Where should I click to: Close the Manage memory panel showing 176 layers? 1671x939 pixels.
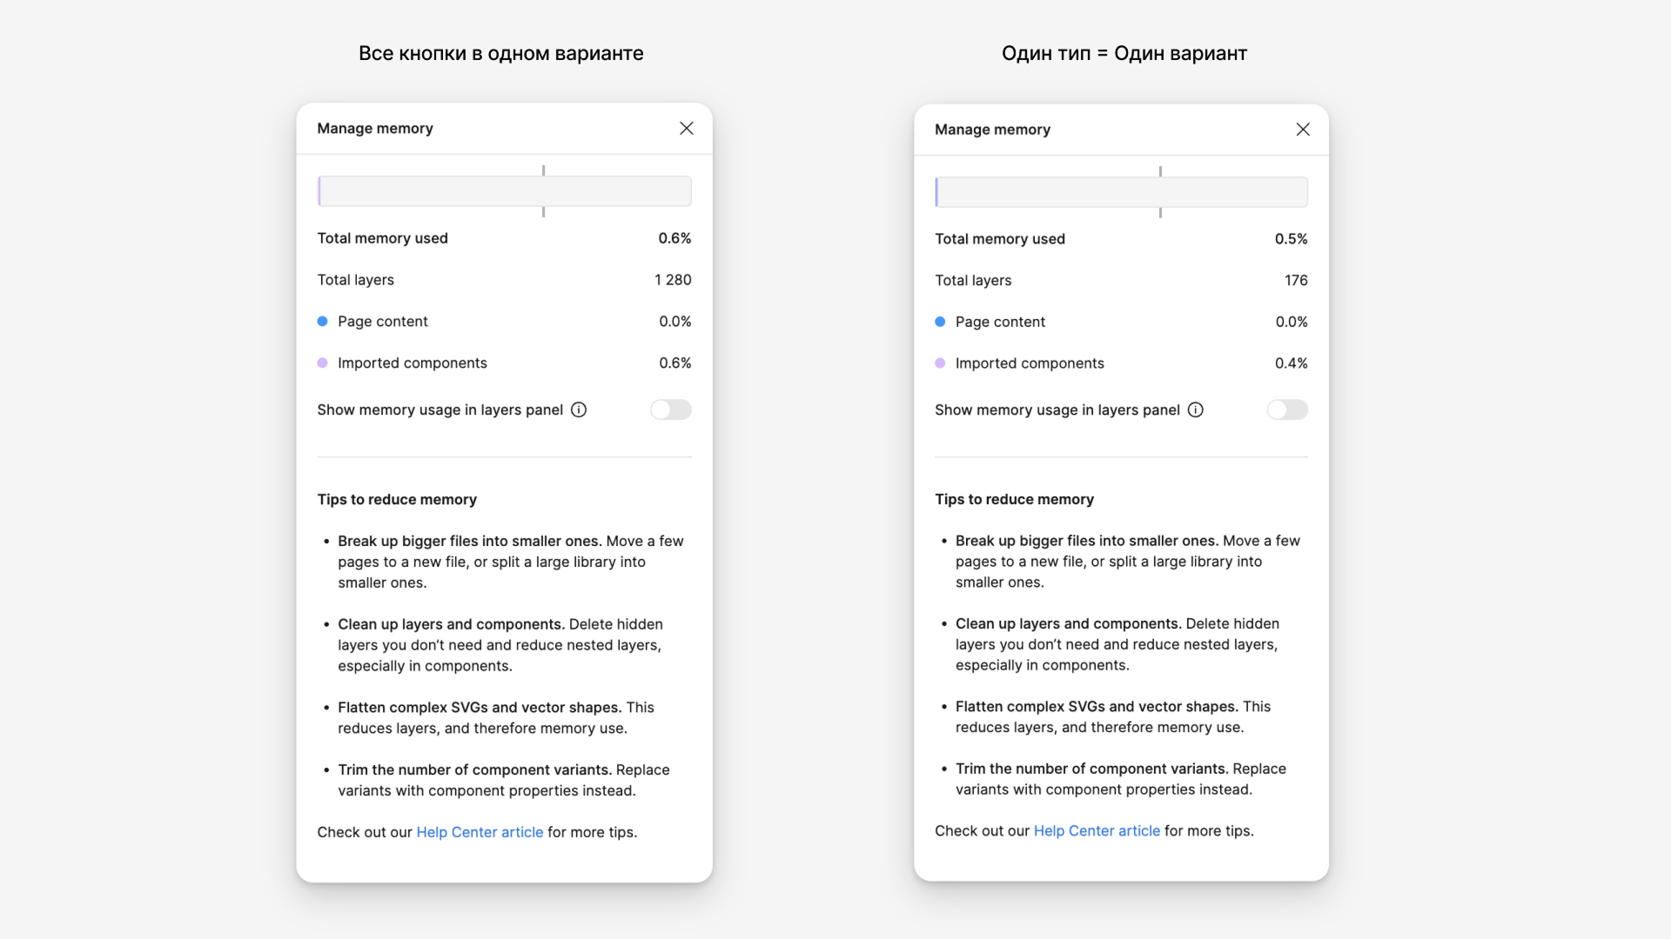pyautogui.click(x=1303, y=130)
